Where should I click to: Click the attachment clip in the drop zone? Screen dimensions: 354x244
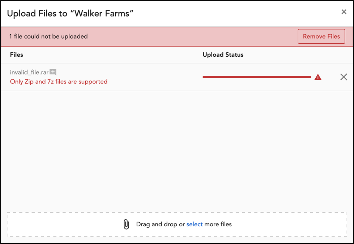point(127,224)
